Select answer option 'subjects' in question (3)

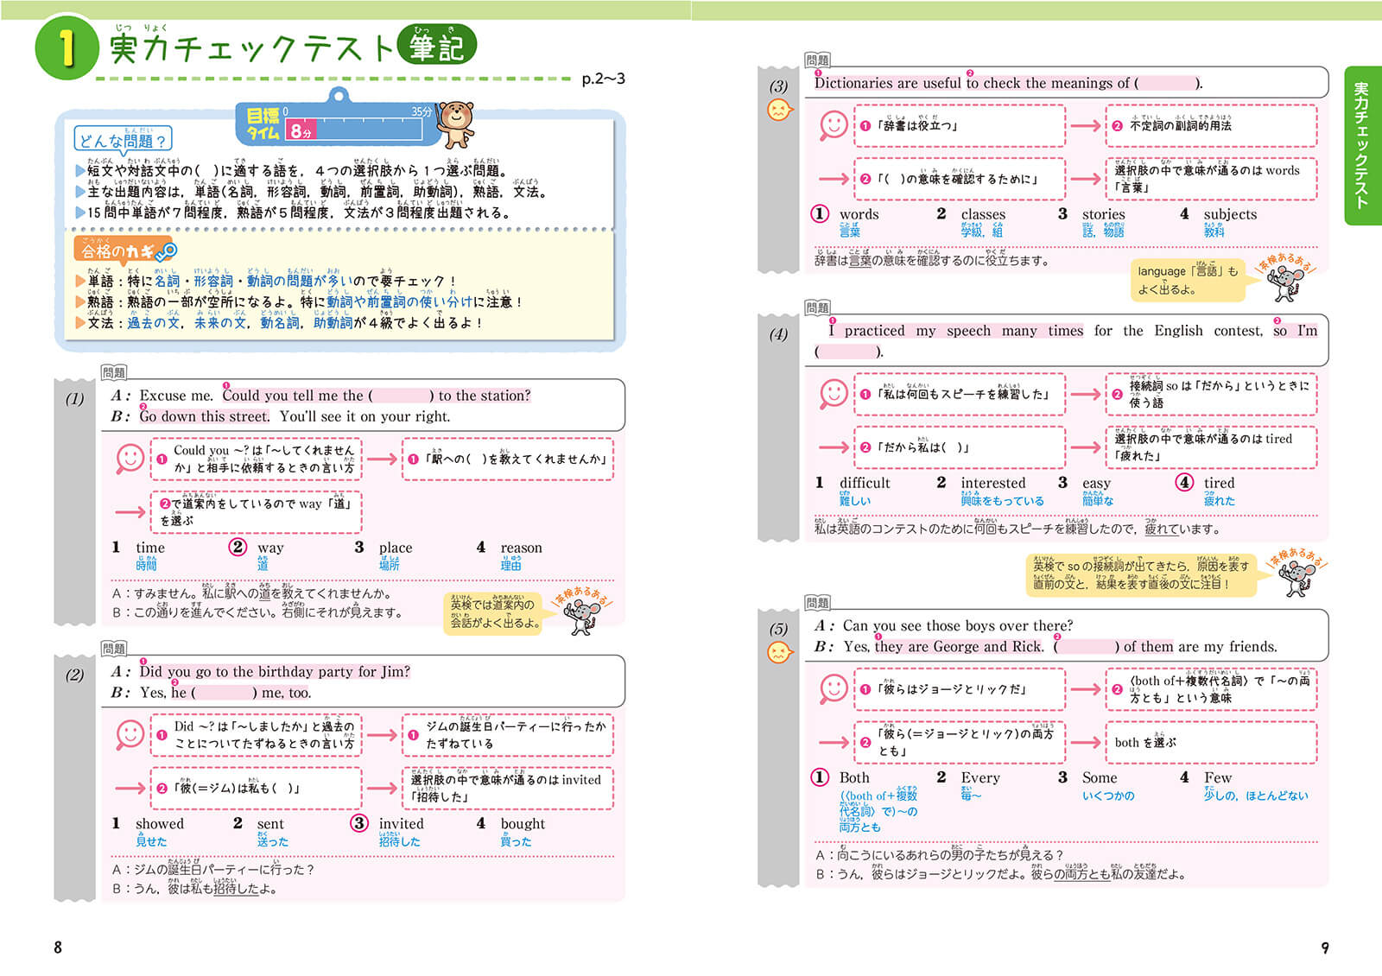coord(1230,214)
